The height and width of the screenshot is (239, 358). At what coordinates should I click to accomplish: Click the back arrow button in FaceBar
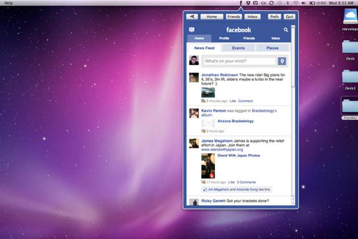pos(192,16)
